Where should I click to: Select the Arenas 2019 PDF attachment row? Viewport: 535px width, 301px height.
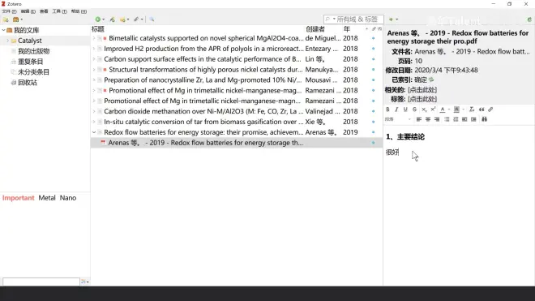[236, 143]
